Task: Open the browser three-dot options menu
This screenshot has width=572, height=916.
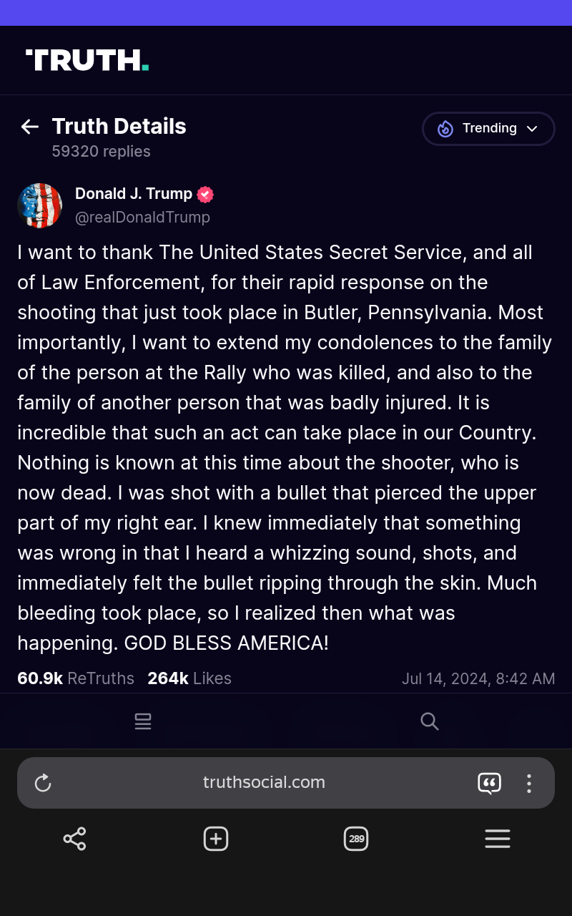Action: [x=529, y=783]
